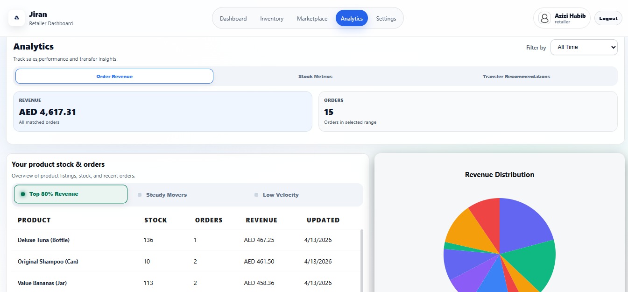Viewport: 628px width, 292px height.
Task: Click the green dot on Top 80% Revenue
Action: (23, 194)
